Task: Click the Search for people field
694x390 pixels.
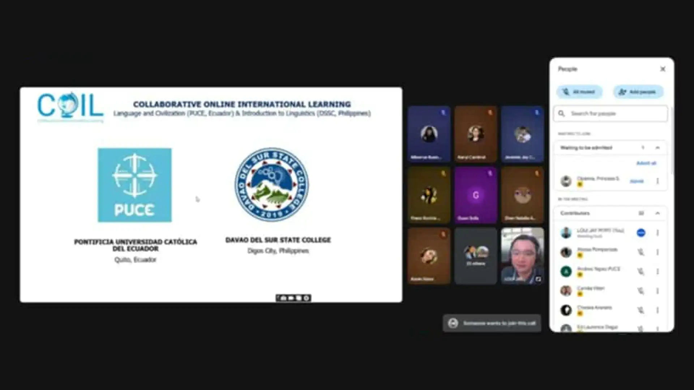Action: coord(611,114)
